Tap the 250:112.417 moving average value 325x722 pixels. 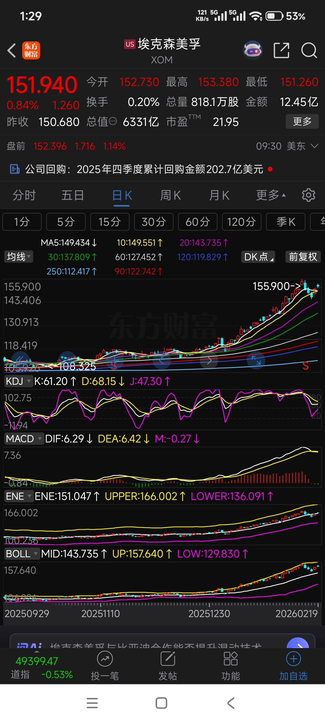tap(71, 271)
